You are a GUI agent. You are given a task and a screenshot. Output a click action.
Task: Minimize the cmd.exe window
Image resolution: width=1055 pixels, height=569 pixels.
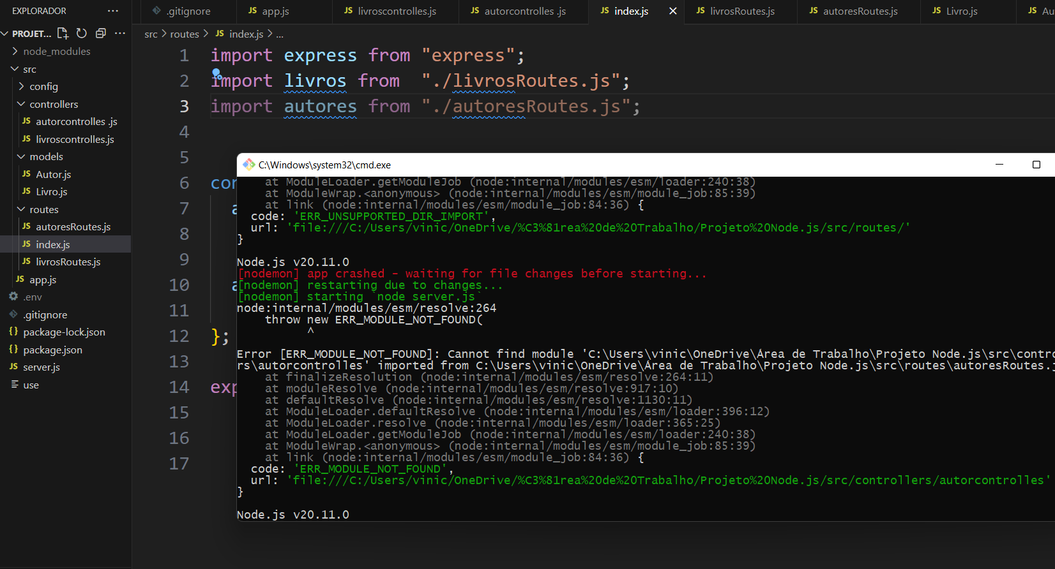(999, 165)
